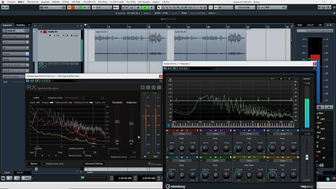Start playback with the green Play button
The image size is (336, 189).
pyautogui.click(x=145, y=8)
